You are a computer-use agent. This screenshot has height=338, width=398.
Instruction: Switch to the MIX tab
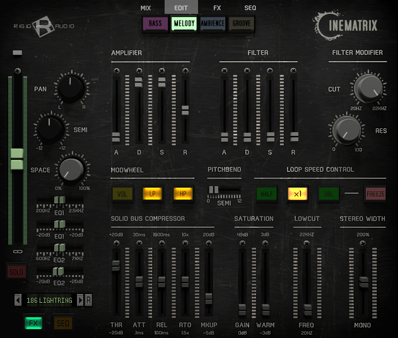tap(146, 8)
